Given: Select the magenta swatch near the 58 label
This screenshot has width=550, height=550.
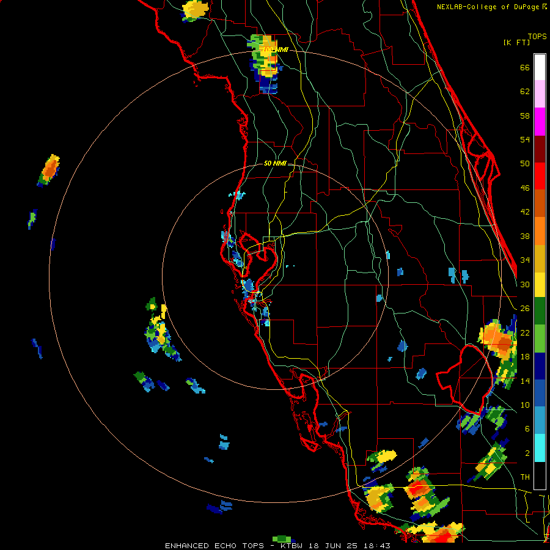Looking at the screenshot, I should 540,122.
